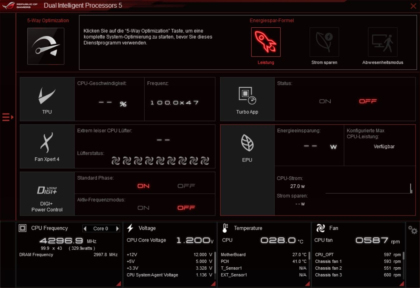Screen dimensions: 420x288
Task: Start the 5-Way Optimization speedometer icon
Action: pyautogui.click(x=46, y=46)
